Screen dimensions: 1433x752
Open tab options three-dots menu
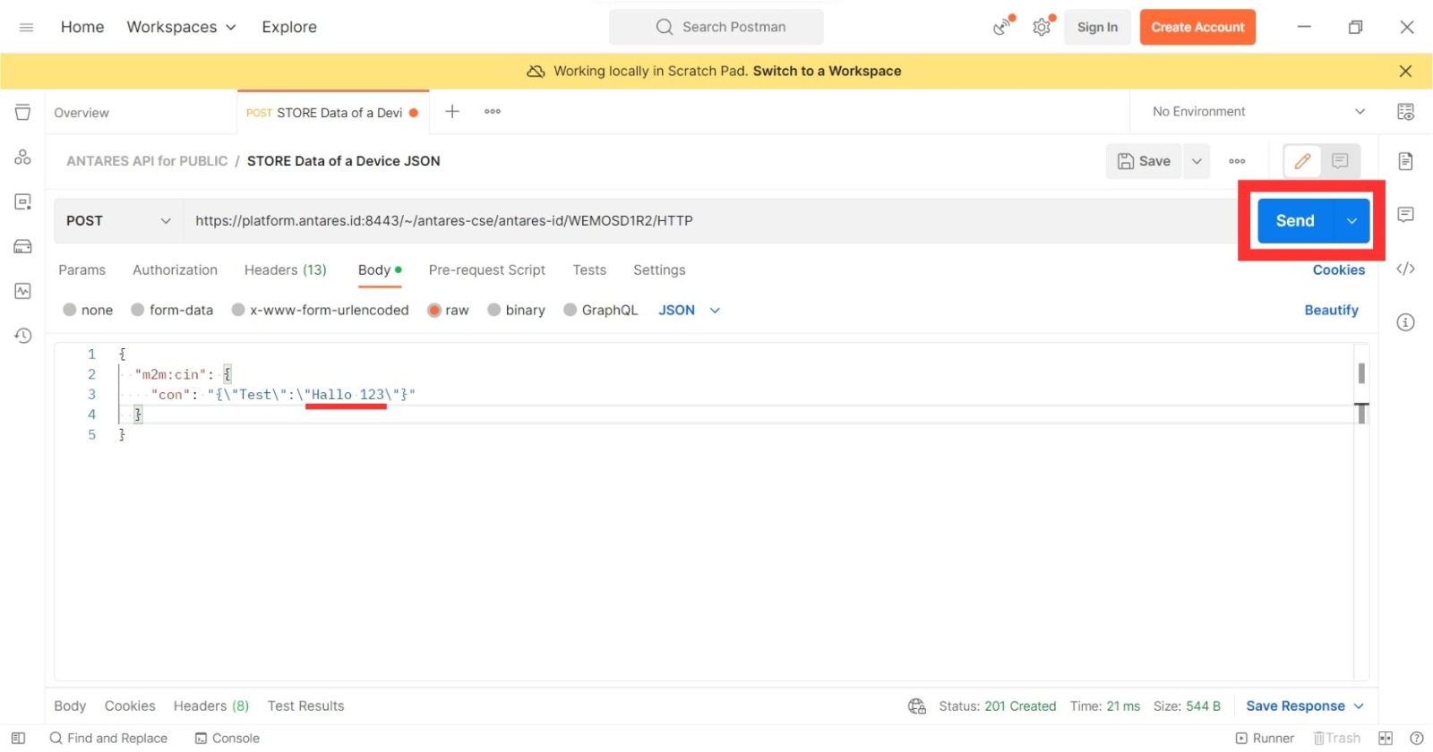pyautogui.click(x=493, y=112)
